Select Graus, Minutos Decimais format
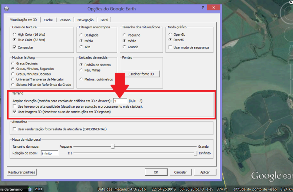This screenshot has width=293, height=192. (x=31, y=74)
